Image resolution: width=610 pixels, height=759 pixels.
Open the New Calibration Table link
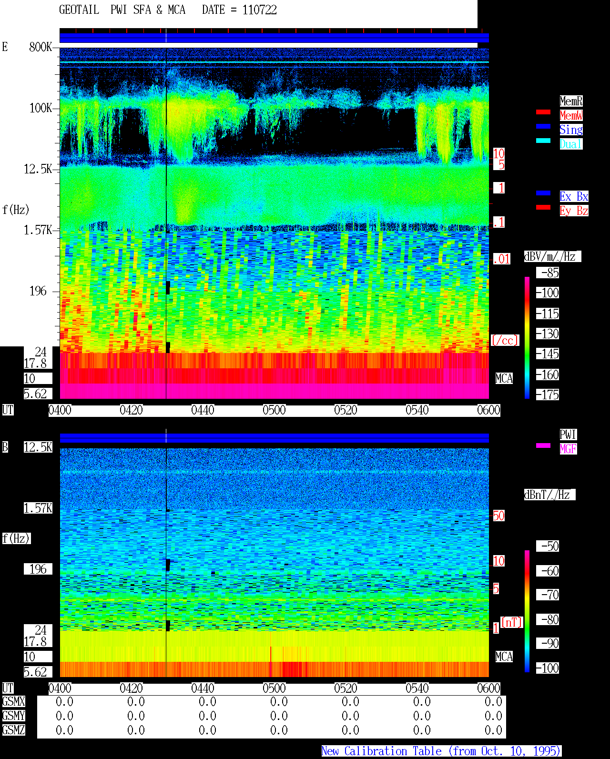441,751
